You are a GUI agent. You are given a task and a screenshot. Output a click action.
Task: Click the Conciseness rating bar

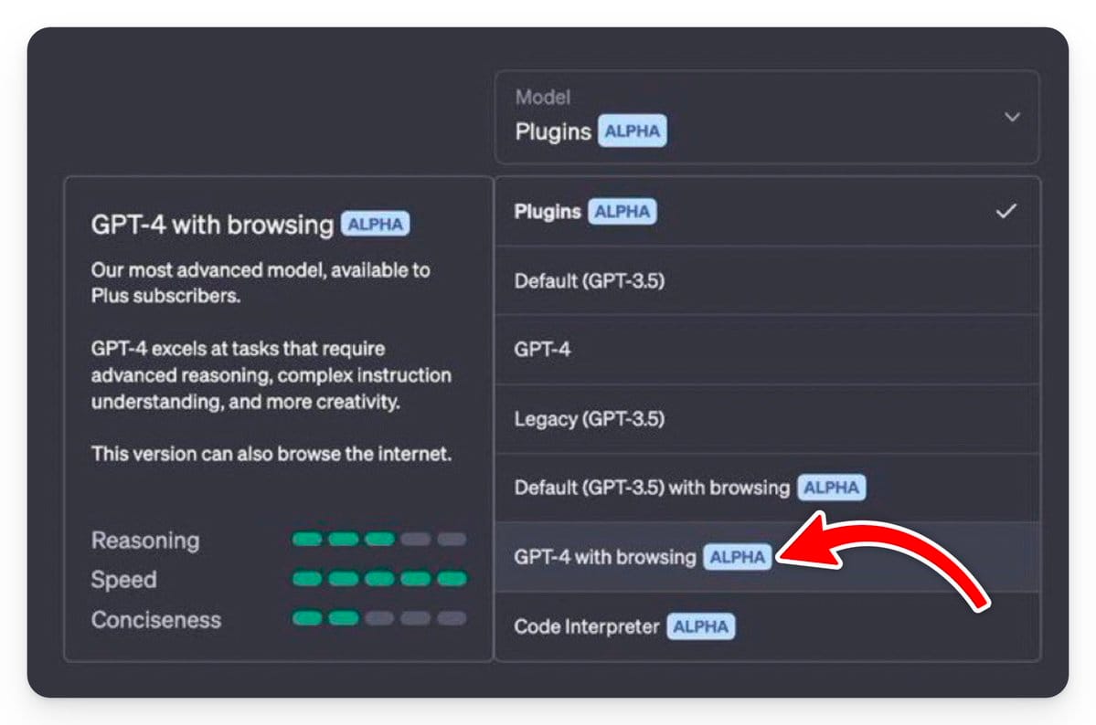point(378,618)
